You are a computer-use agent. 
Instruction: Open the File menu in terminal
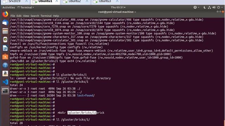tap(13, 16)
